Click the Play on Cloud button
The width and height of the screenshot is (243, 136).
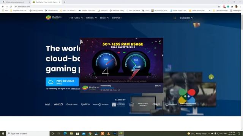pos(62,82)
